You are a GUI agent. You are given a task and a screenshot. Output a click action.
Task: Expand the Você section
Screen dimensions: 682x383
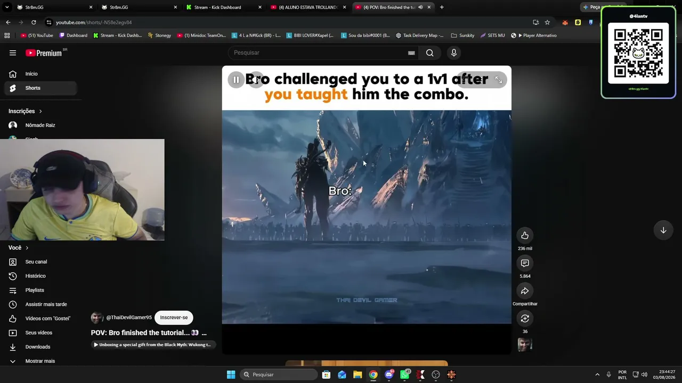tap(19, 247)
